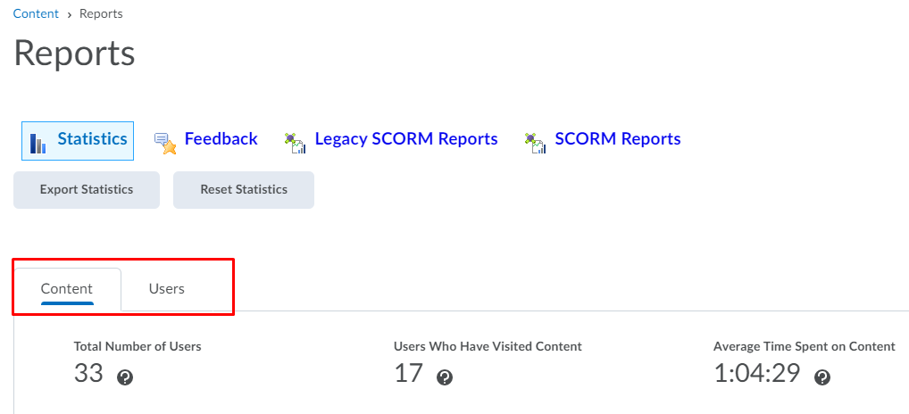Open help for Average Time Spent on Content
Screen dimensions: 909x414
pos(822,377)
